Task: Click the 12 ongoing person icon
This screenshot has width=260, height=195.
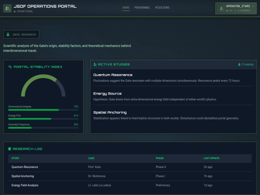Action: point(239,65)
